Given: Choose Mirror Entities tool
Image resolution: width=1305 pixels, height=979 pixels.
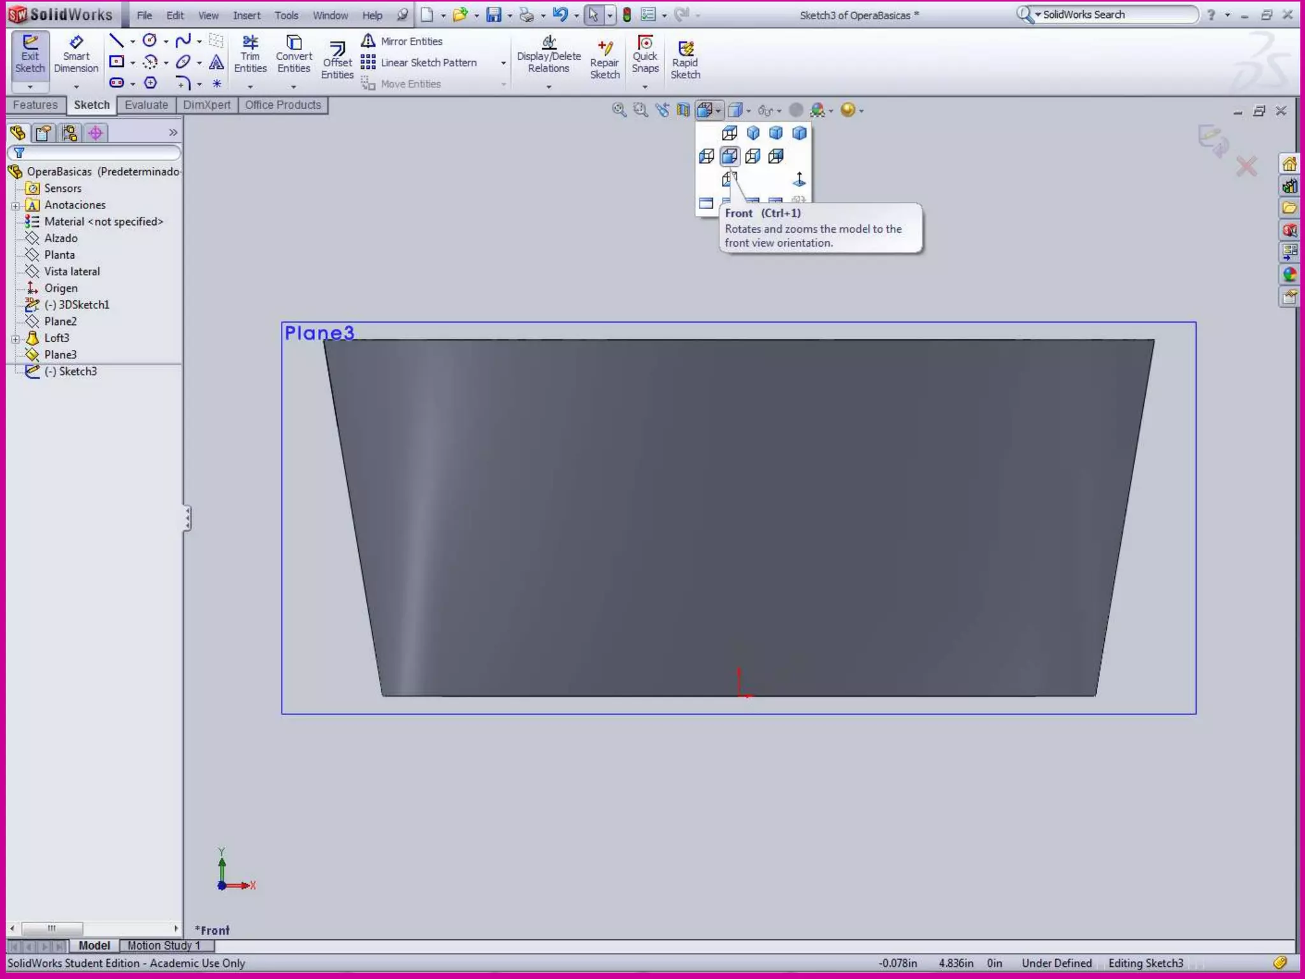Looking at the screenshot, I should click(403, 41).
